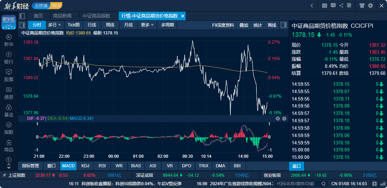Open settings gear in title bar

tap(370, 6)
